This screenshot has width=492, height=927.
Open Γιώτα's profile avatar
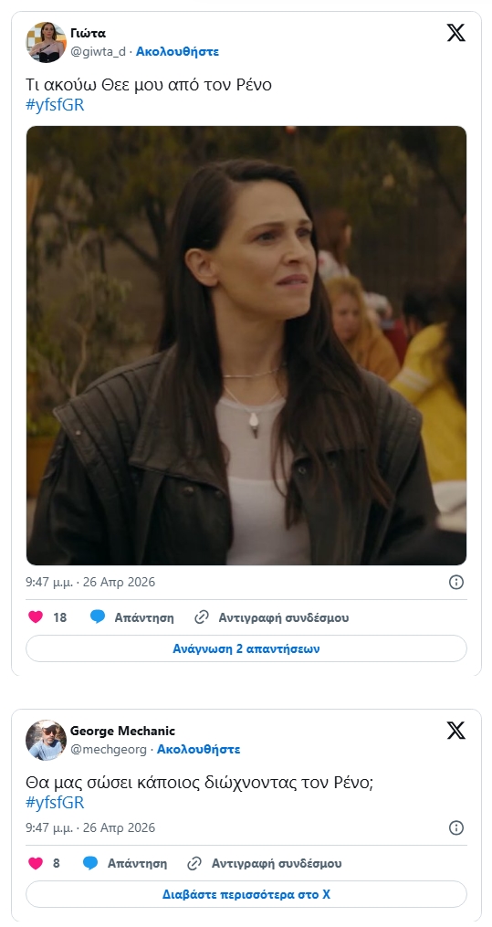click(x=46, y=42)
